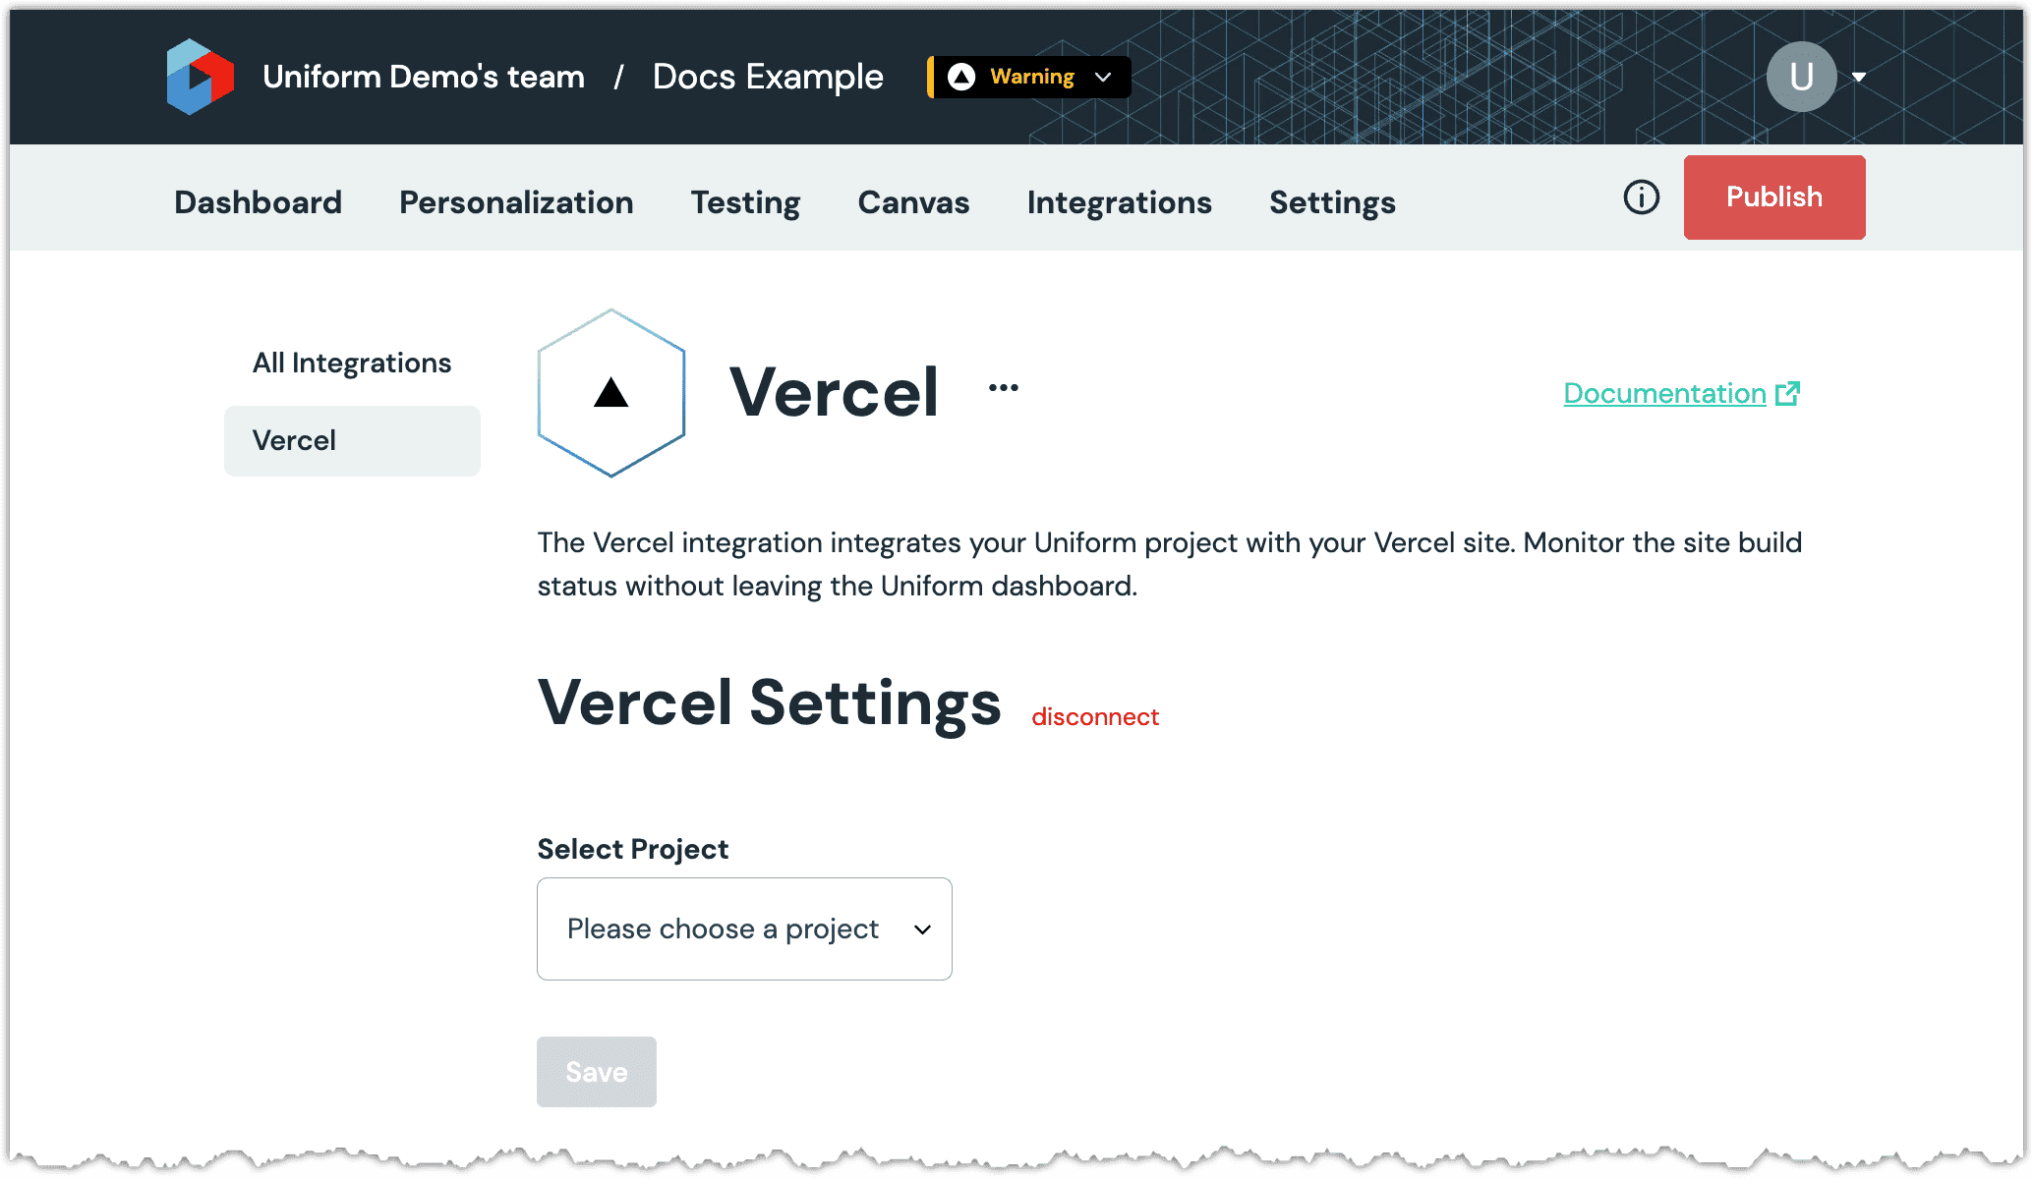The height and width of the screenshot is (1179, 2033).
Task: Click the Integrations navigation menu item
Action: (x=1121, y=202)
